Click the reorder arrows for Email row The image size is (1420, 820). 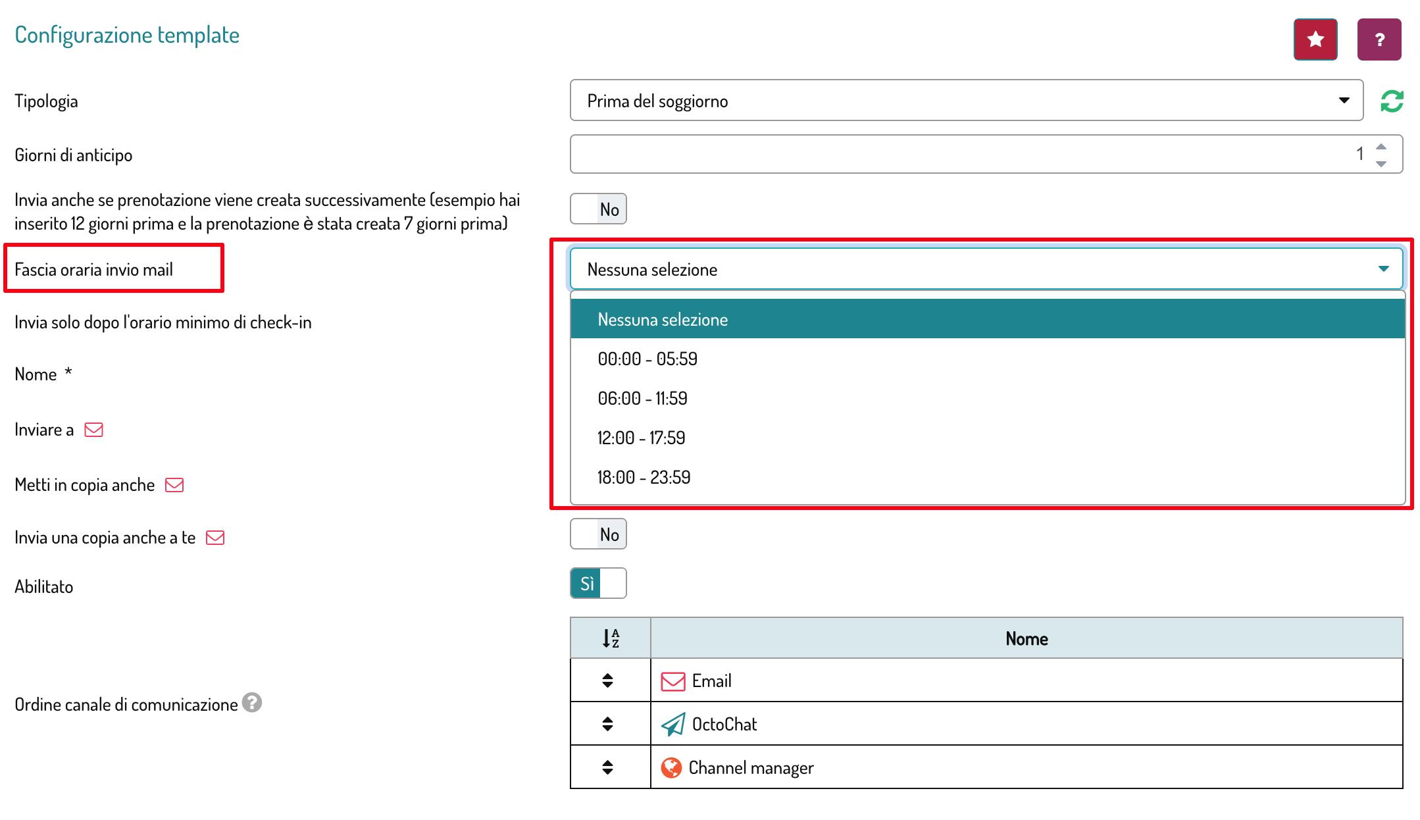[607, 680]
